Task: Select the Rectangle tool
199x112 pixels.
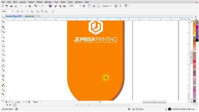Action: point(3,46)
